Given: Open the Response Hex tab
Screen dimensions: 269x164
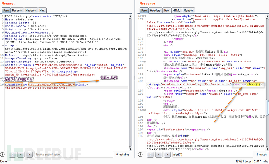Looking at the screenshot, I should point(166,11).
